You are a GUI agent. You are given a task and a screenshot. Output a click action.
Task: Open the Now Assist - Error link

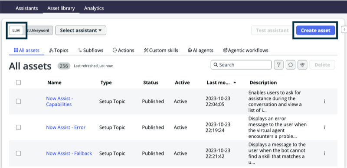click(x=66, y=127)
